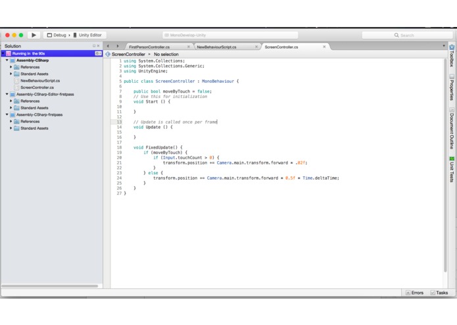Close the Solution pad
This screenshot has height=325, width=457.
point(98,46)
